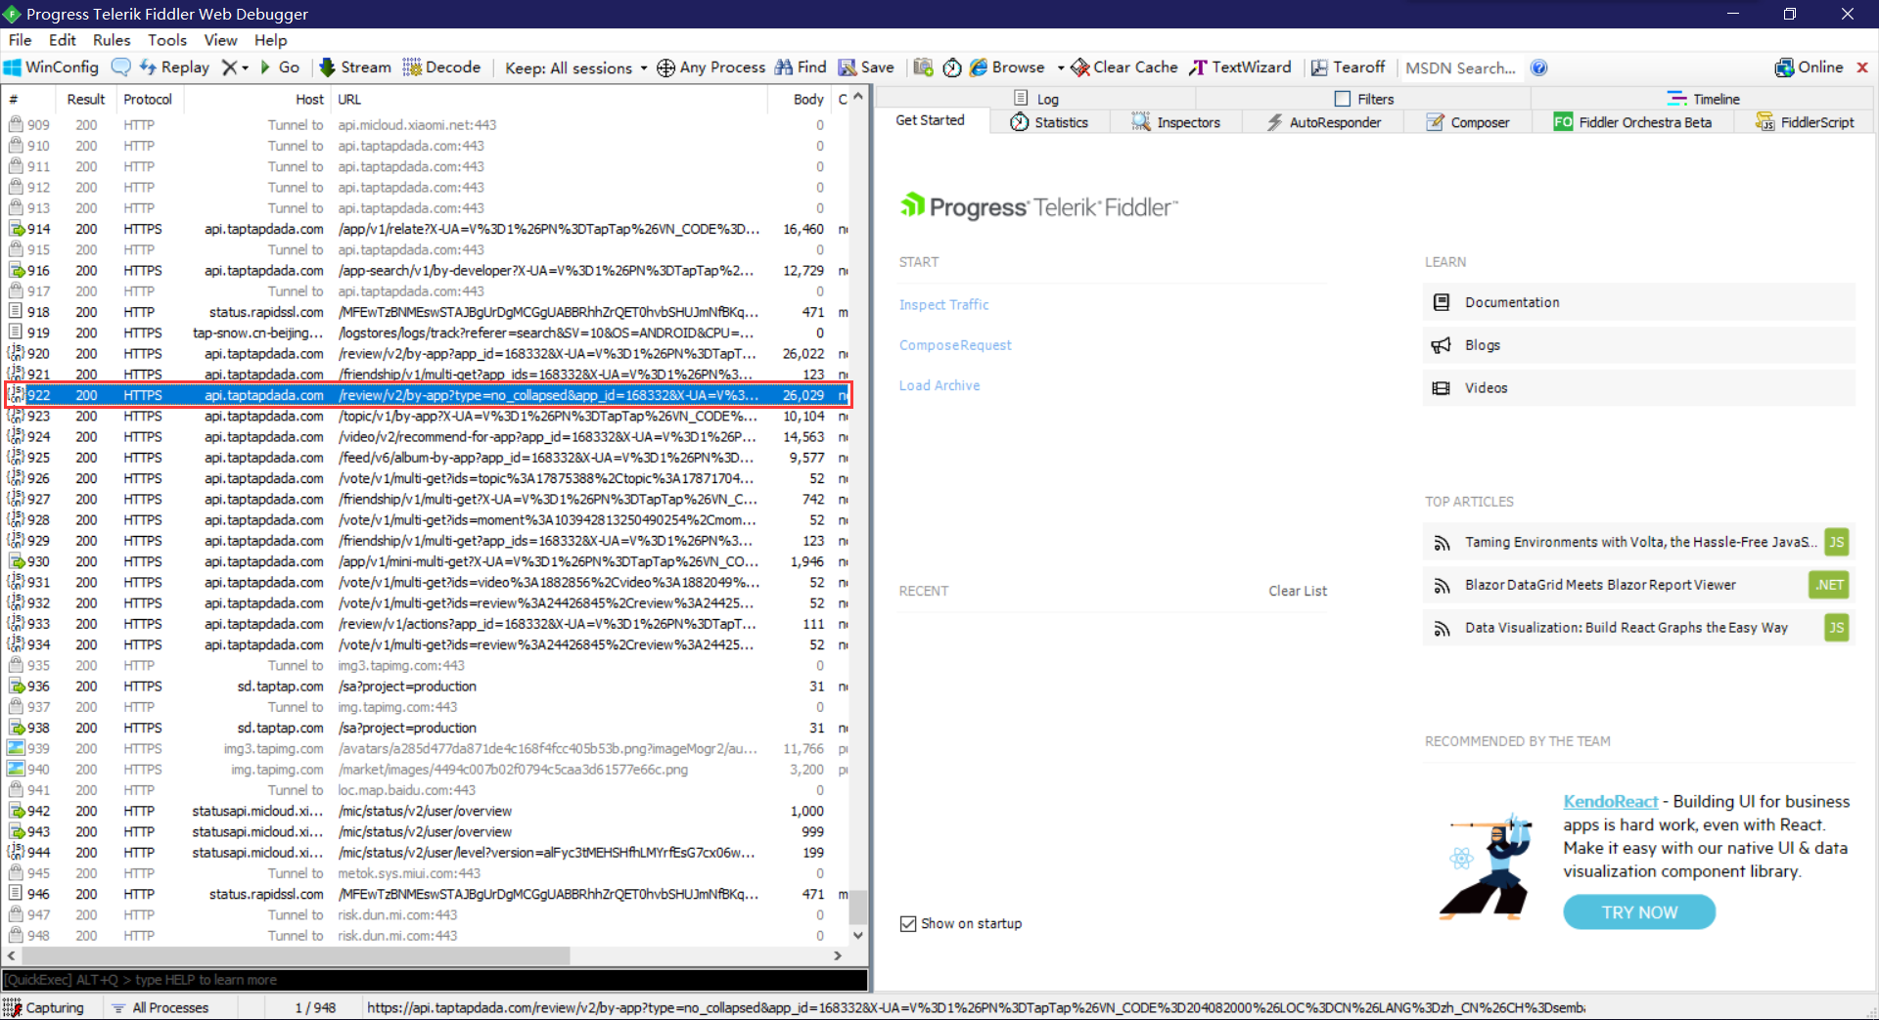Open Taming Environments with Volta article
This screenshot has width=1879, height=1020.
click(x=1638, y=542)
